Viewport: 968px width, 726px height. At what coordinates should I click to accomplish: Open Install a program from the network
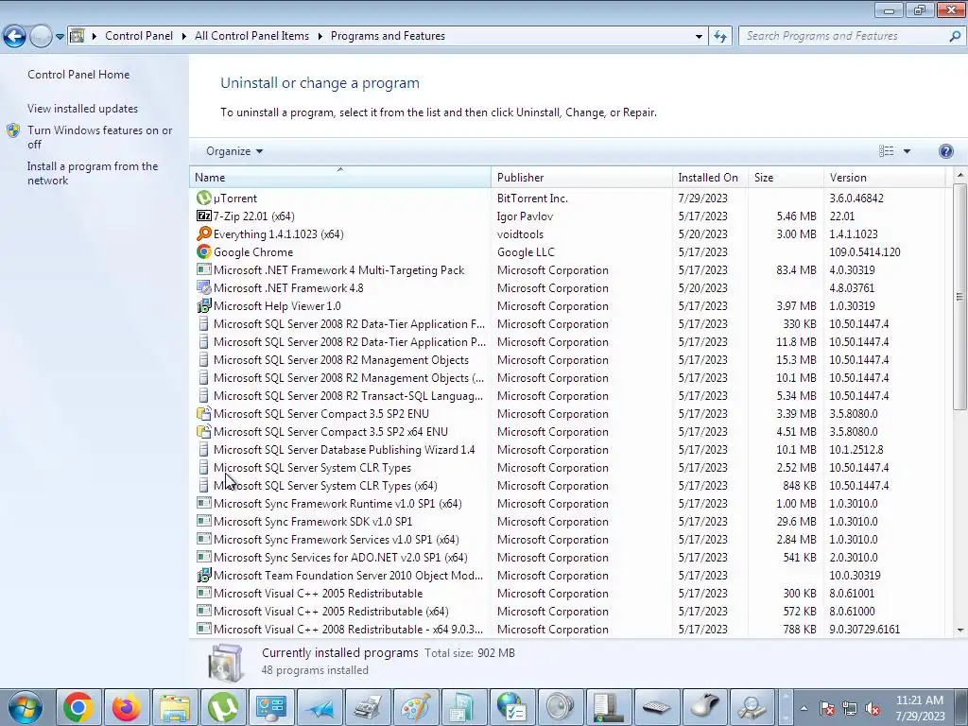point(93,174)
